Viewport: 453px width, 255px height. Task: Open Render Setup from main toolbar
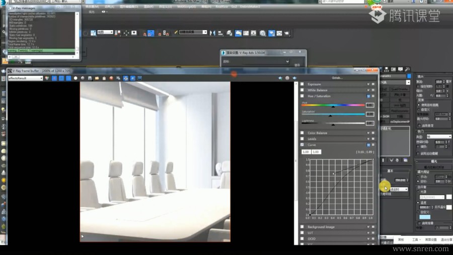[x=272, y=33]
